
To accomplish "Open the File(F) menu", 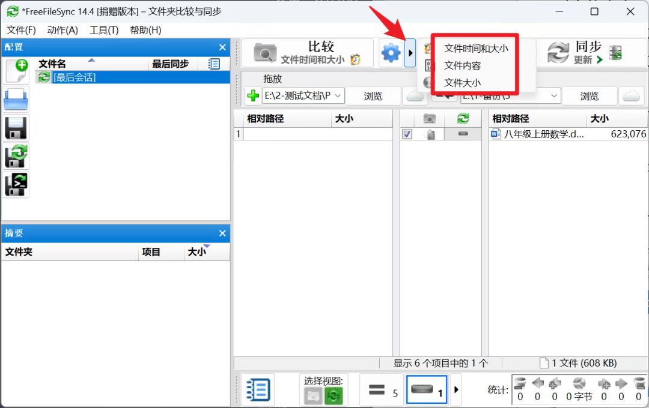I will point(21,30).
